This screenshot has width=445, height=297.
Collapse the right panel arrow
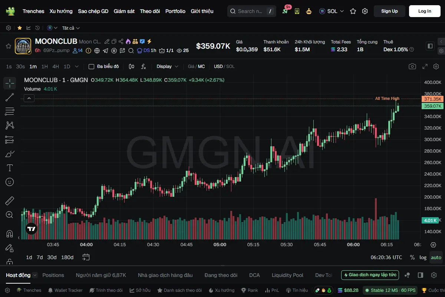[x=441, y=42]
